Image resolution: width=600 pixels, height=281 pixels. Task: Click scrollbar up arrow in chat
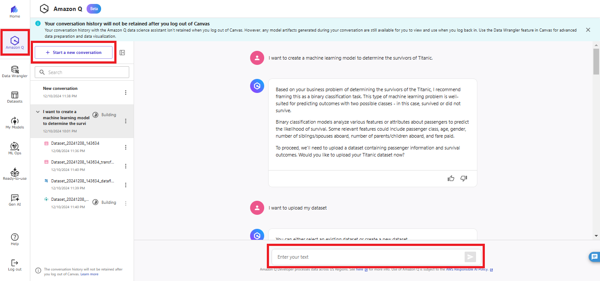tap(596, 44)
